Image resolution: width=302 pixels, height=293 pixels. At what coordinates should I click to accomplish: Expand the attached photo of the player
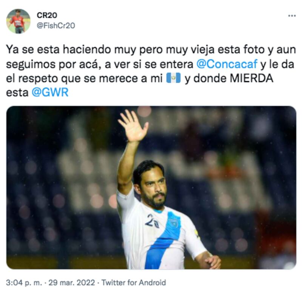click(151, 188)
